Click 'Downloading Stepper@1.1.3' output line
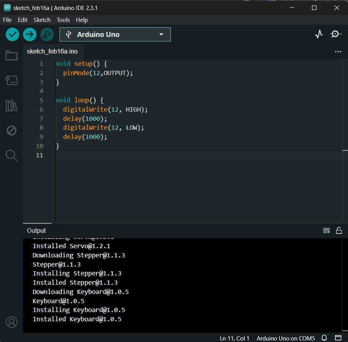The height and width of the screenshot is (342, 348). coord(79,255)
